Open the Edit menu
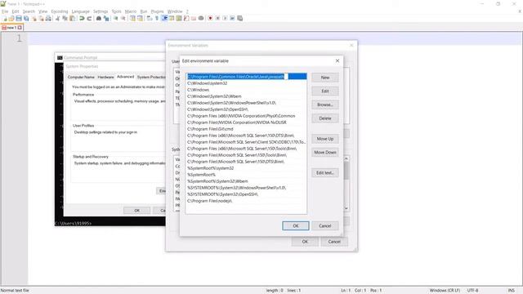The image size is (523, 294). pos(16,11)
